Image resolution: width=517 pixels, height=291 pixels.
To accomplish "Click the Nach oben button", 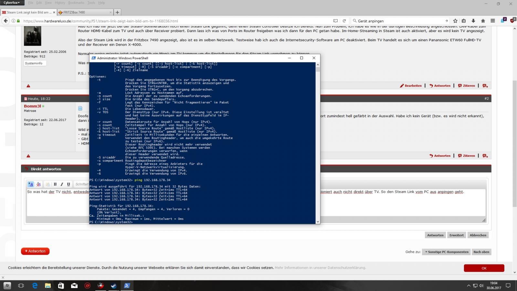I will tap(481, 252).
